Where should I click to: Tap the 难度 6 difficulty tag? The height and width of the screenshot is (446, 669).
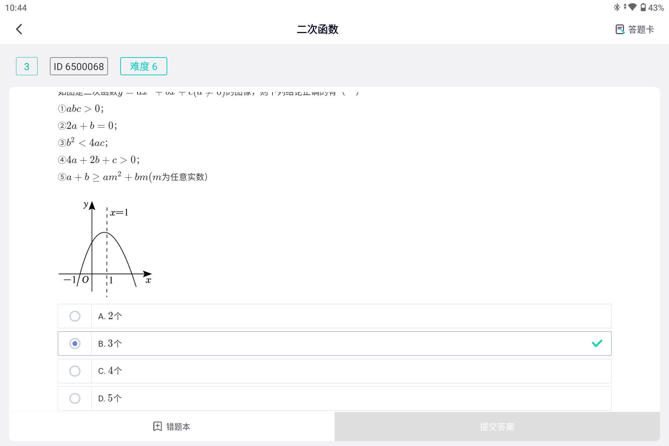[x=144, y=66]
